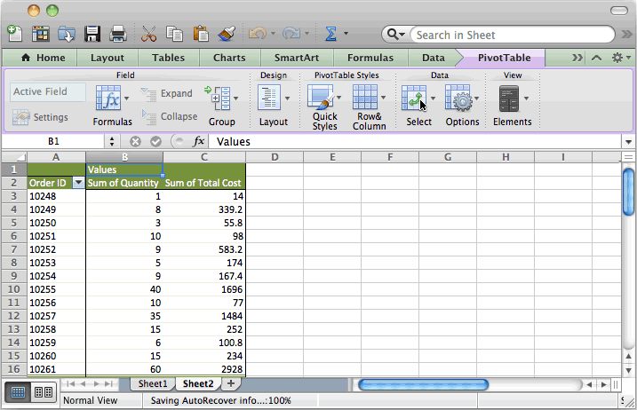Viewport: 637px width, 410px height.
Task: Select cell containing Order ID 10255
Action: 57,289
